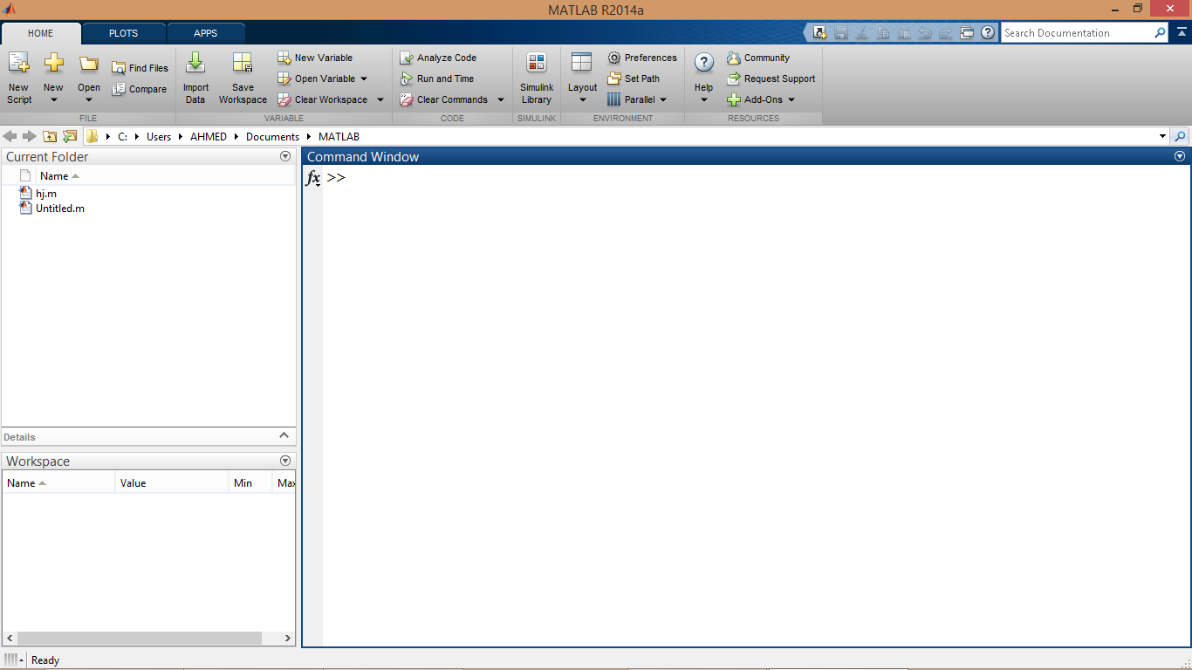Switch to the APPS tab

[206, 33]
